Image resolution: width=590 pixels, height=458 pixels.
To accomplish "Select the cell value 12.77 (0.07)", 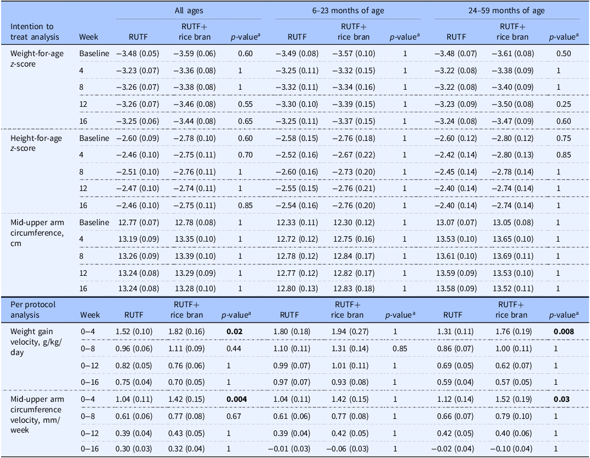I will [135, 222].
